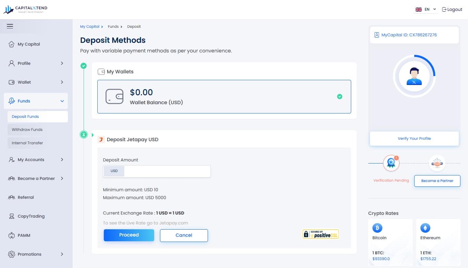Viewport: 468px width, 268px height.
Task: Click the PositiveSSL secured badge
Action: pyautogui.click(x=320, y=234)
